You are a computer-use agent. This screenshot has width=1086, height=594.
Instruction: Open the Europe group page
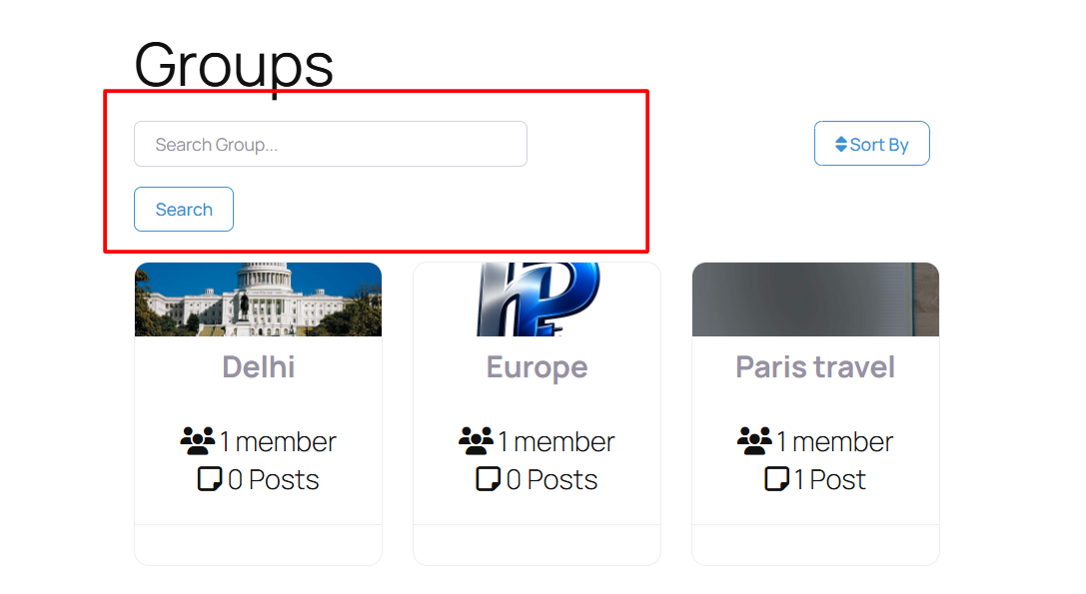[537, 366]
